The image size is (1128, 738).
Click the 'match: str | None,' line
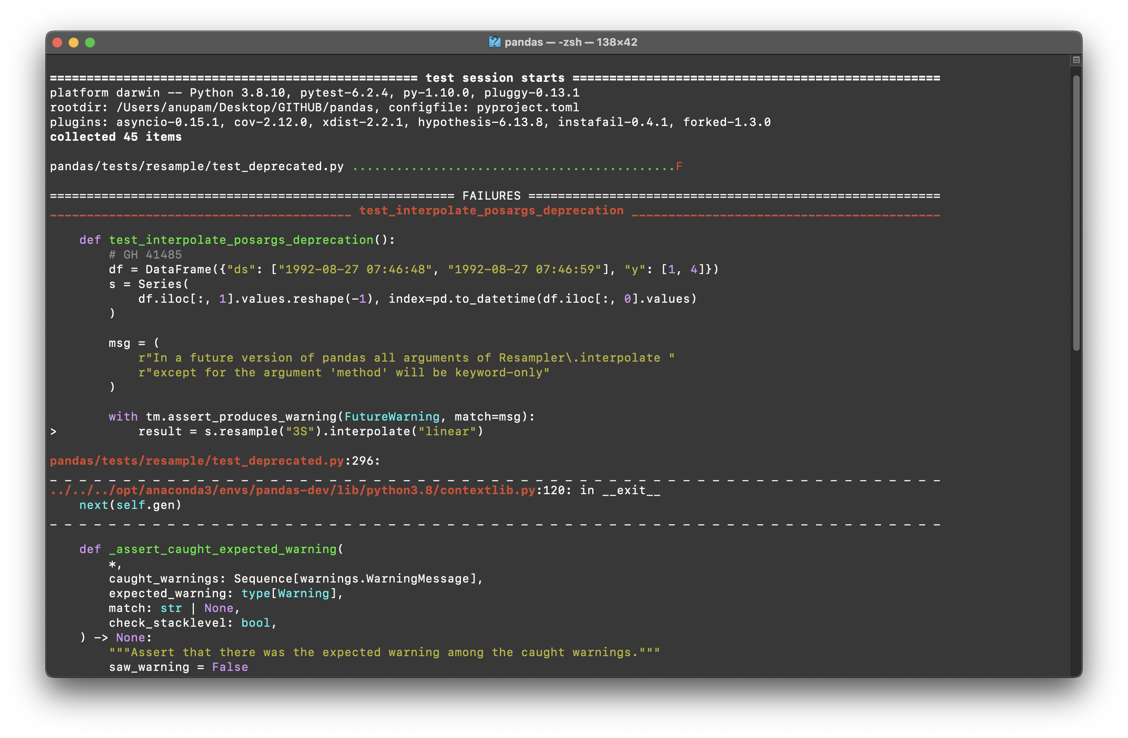pos(174,608)
